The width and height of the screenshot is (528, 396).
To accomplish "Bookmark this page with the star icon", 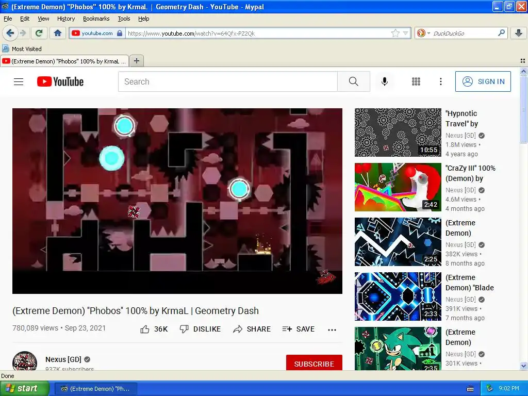I will click(395, 33).
